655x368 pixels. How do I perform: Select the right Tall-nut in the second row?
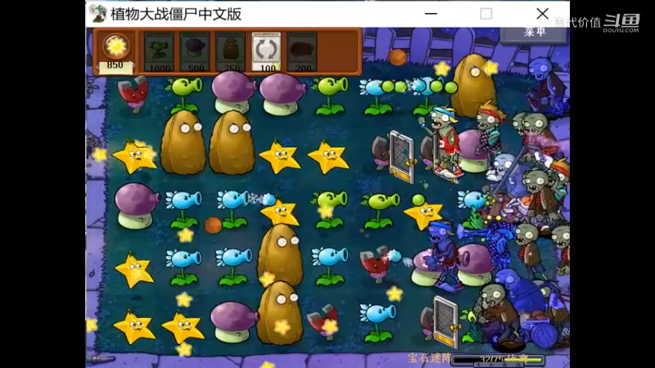232,142
